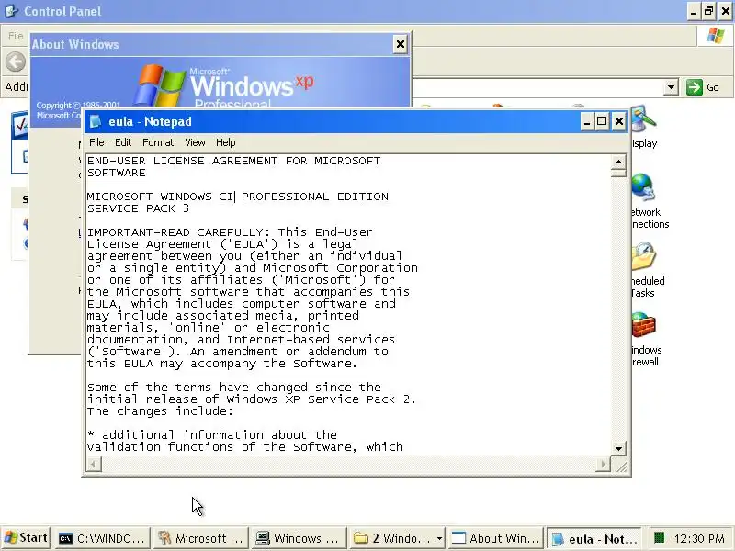
Task: Click Notepad vertical scrollbar down arrow
Action: tap(618, 448)
